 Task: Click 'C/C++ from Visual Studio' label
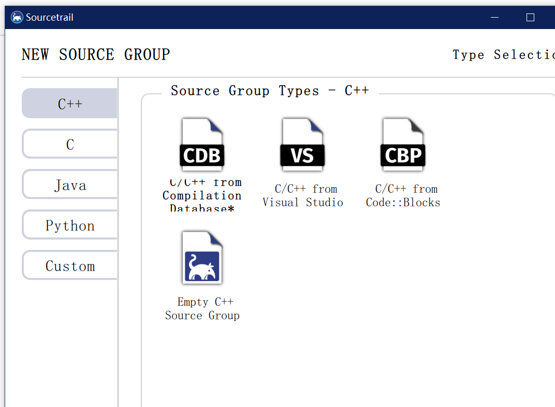pyautogui.click(x=303, y=195)
